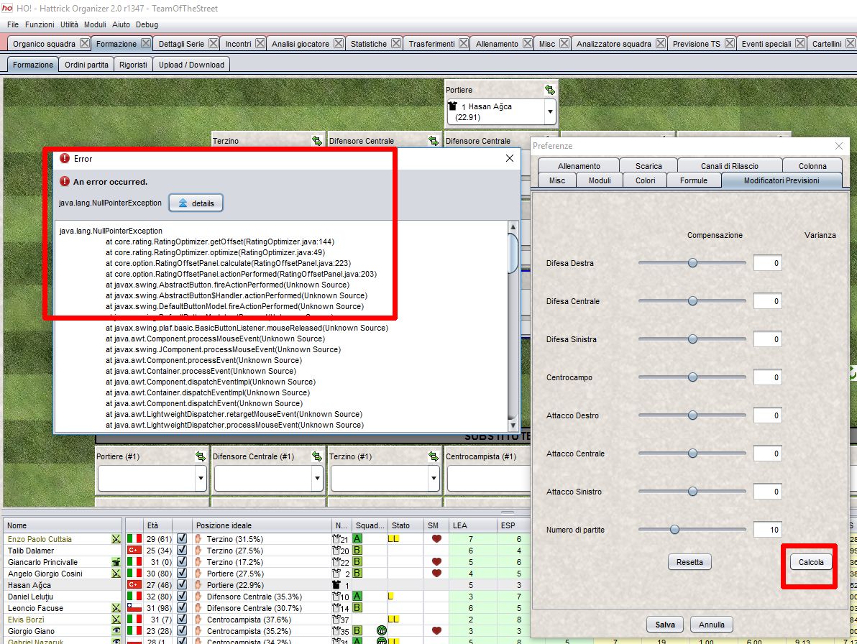Screen dimensions: 857x644
Task: Click the jersey number icon for Elvis Borzì
Action: (336, 618)
